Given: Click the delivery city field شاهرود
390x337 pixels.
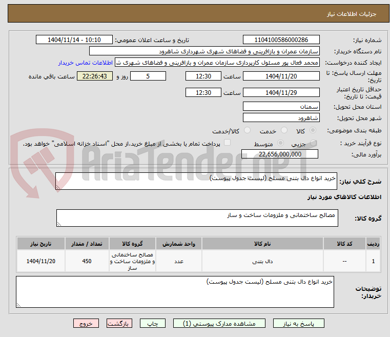Looking at the screenshot, I should [x=281, y=118].
